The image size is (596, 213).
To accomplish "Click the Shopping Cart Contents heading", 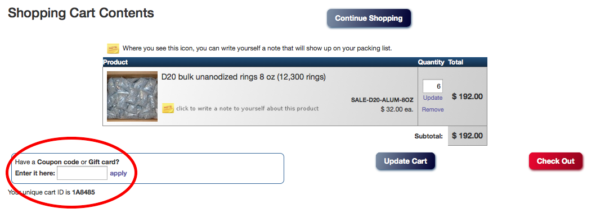I will click(x=81, y=13).
